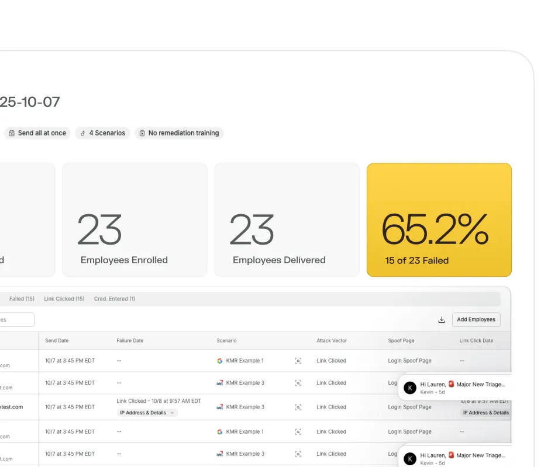Select the Failed (15) tab
The height and width of the screenshot is (467, 558).
21,298
